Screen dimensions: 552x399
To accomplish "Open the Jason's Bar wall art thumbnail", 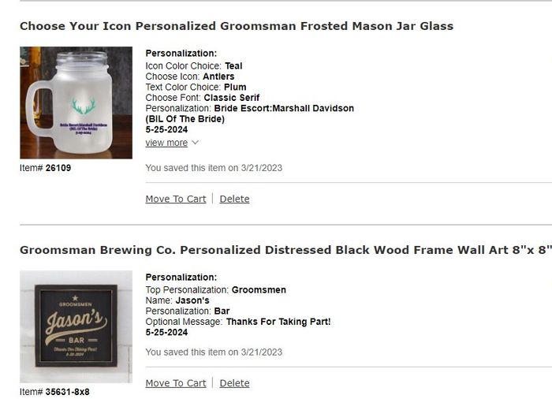I will coord(76,326).
